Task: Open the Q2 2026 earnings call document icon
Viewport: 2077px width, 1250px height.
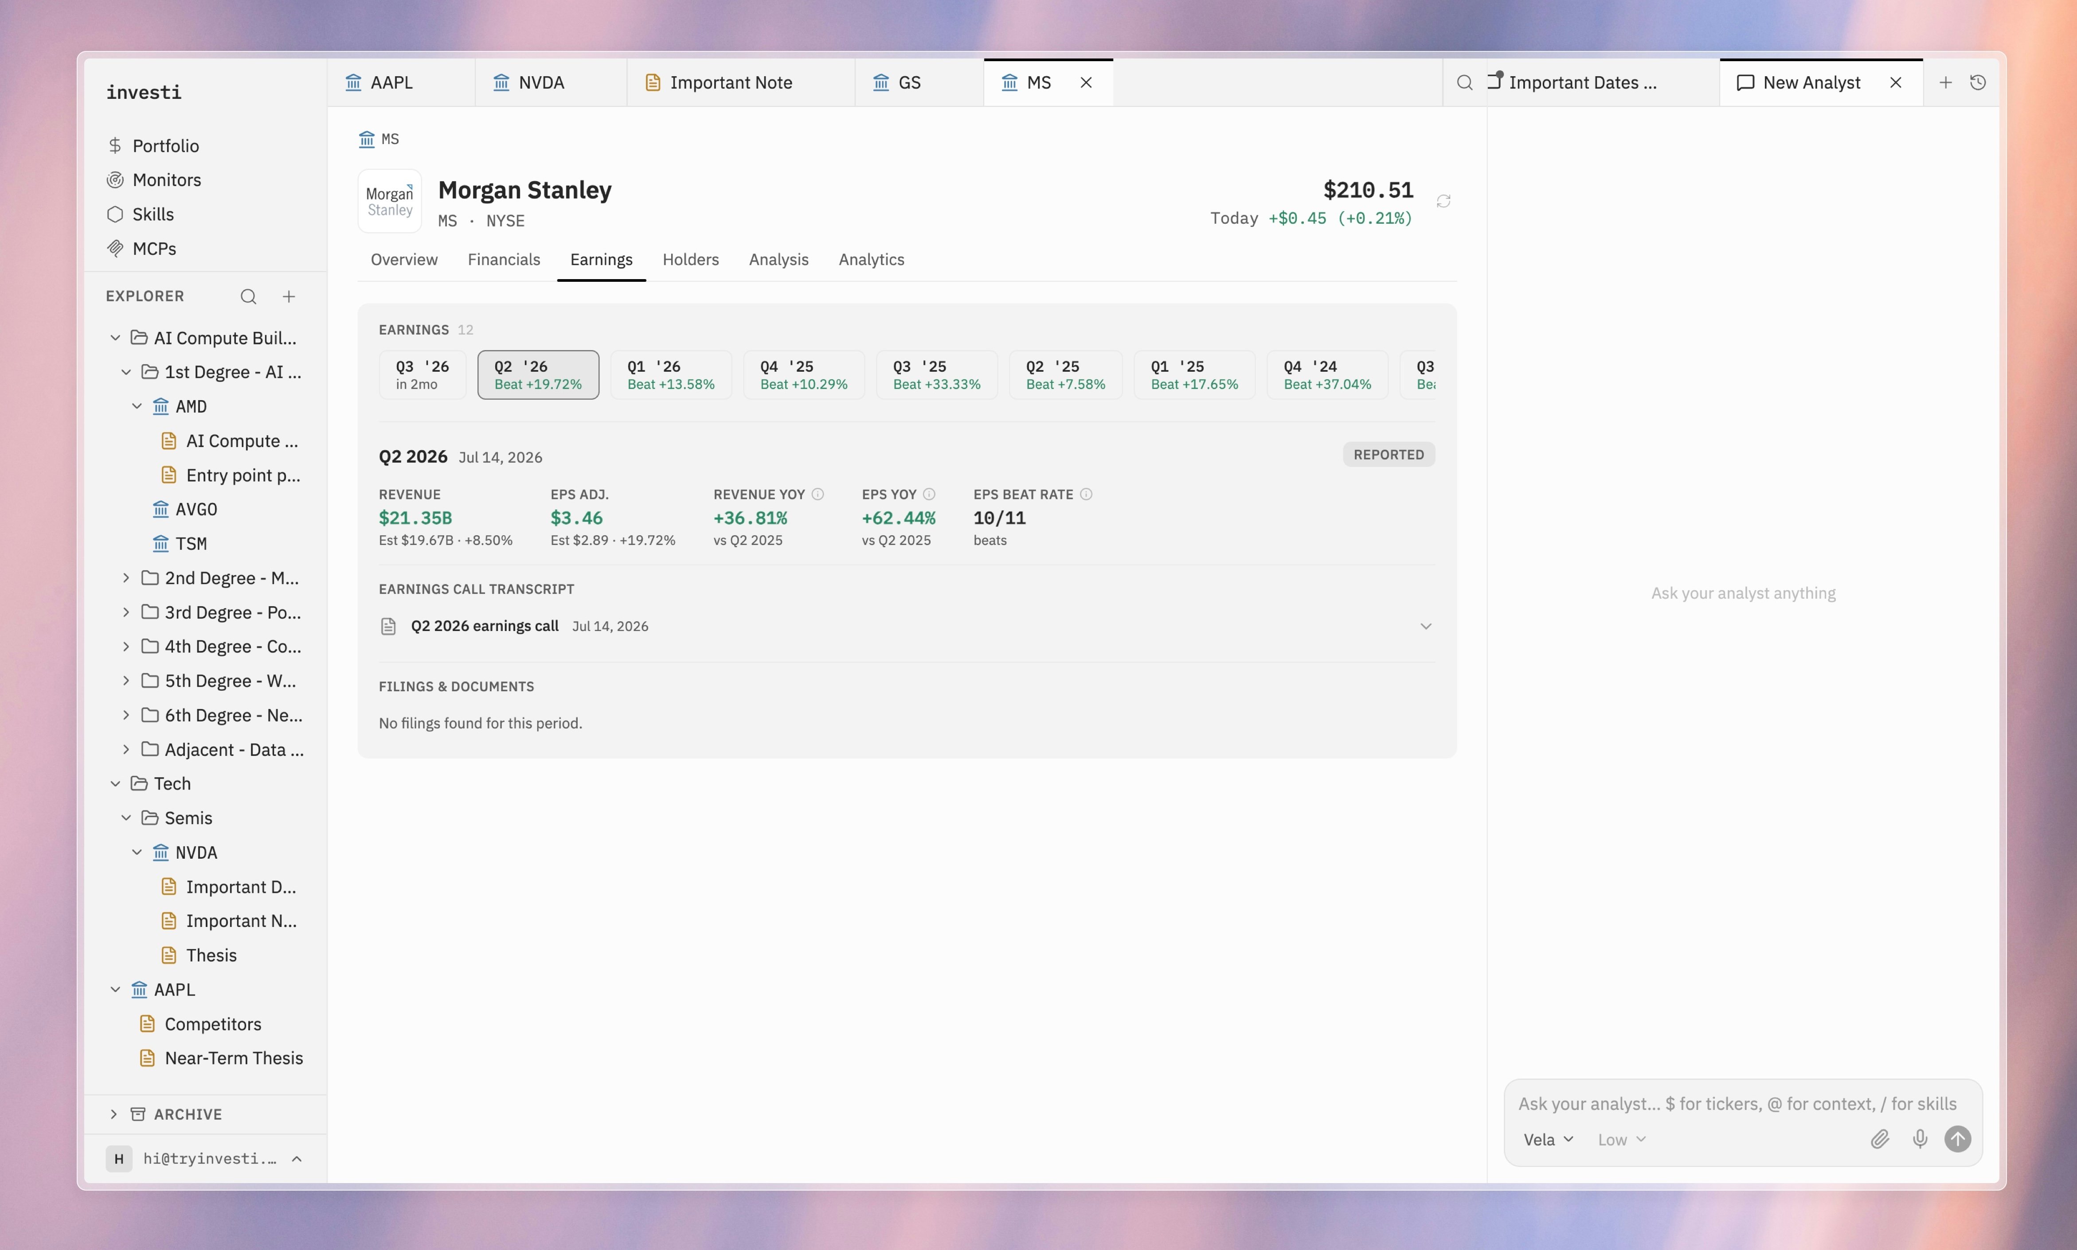Action: tap(388, 626)
